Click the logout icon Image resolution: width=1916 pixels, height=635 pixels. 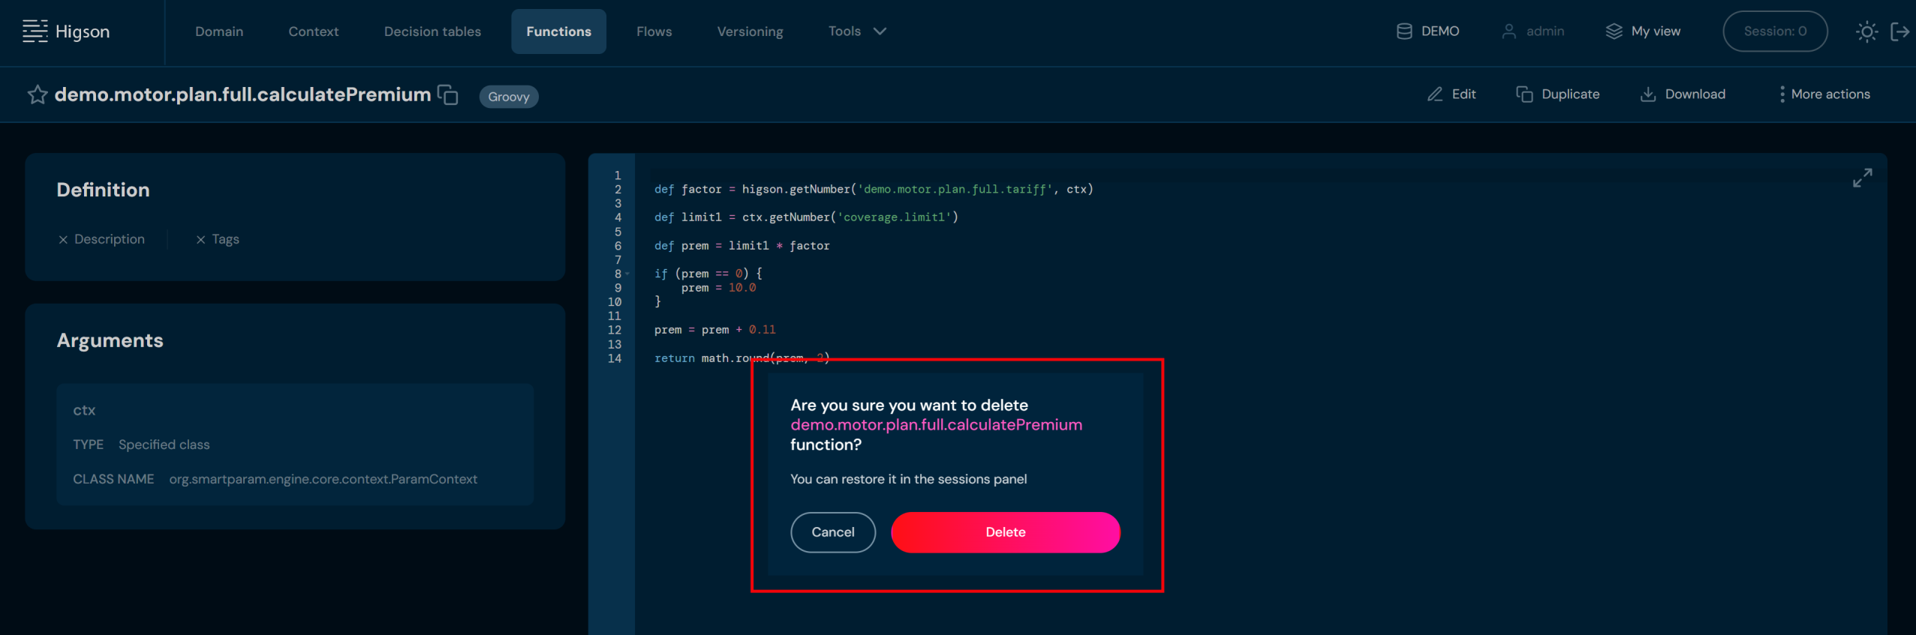[x=1899, y=31]
